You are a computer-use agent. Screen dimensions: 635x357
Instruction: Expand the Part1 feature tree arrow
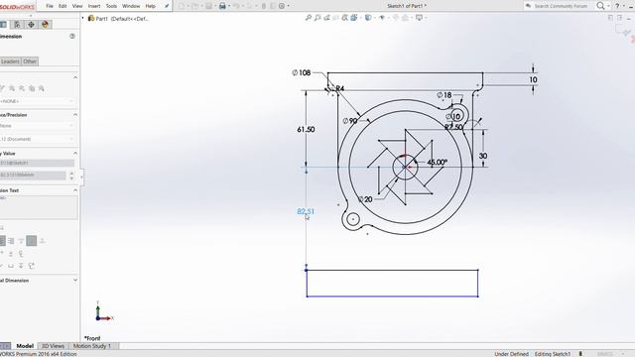click(x=83, y=18)
